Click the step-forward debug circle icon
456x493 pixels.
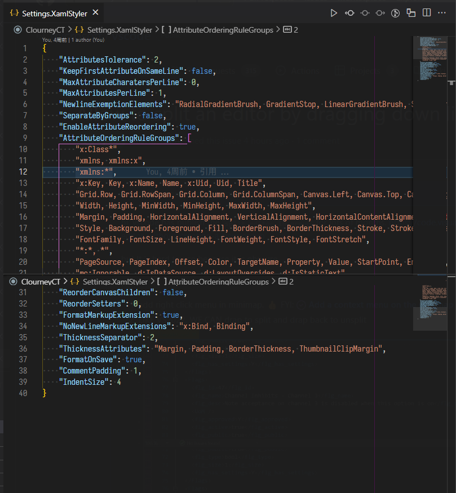click(380, 12)
